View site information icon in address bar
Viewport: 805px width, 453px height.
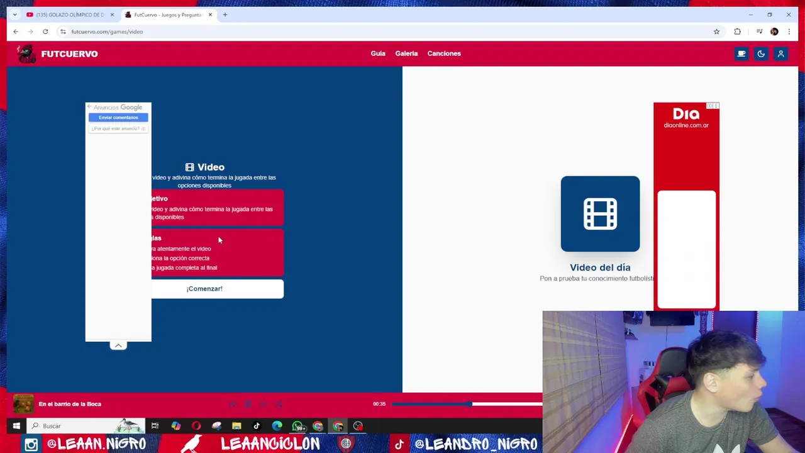coord(63,31)
